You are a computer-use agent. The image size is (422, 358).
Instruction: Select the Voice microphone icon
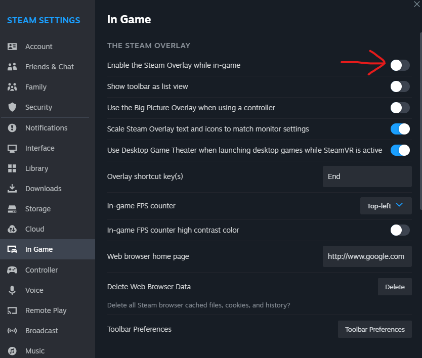pyautogui.click(x=12, y=290)
